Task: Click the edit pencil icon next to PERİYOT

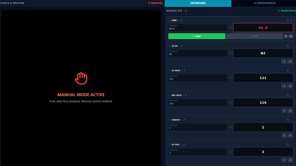Action: (181, 120)
